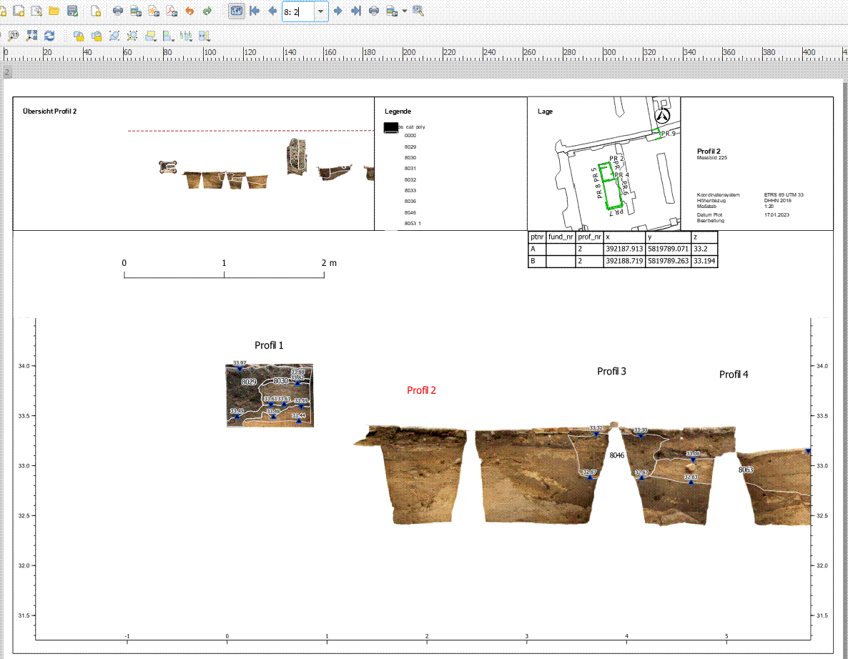848x659 pixels.
Task: Advance to the next atlas feature
Action: [x=338, y=11]
